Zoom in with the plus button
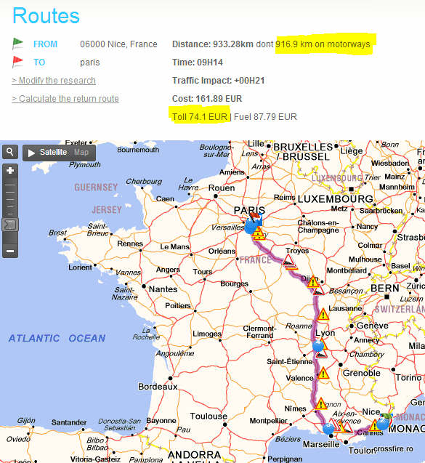 click(10, 171)
